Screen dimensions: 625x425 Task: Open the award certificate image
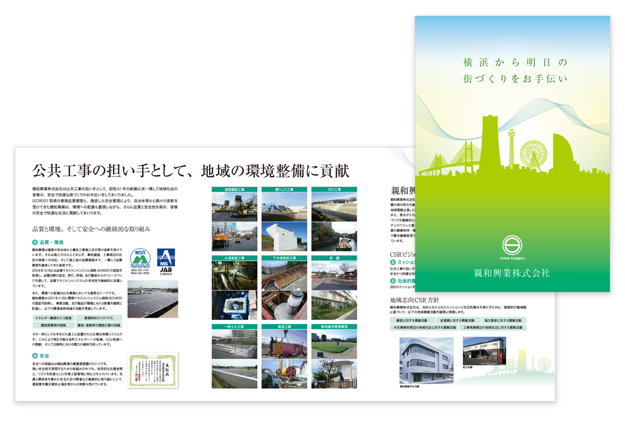[x=153, y=370]
